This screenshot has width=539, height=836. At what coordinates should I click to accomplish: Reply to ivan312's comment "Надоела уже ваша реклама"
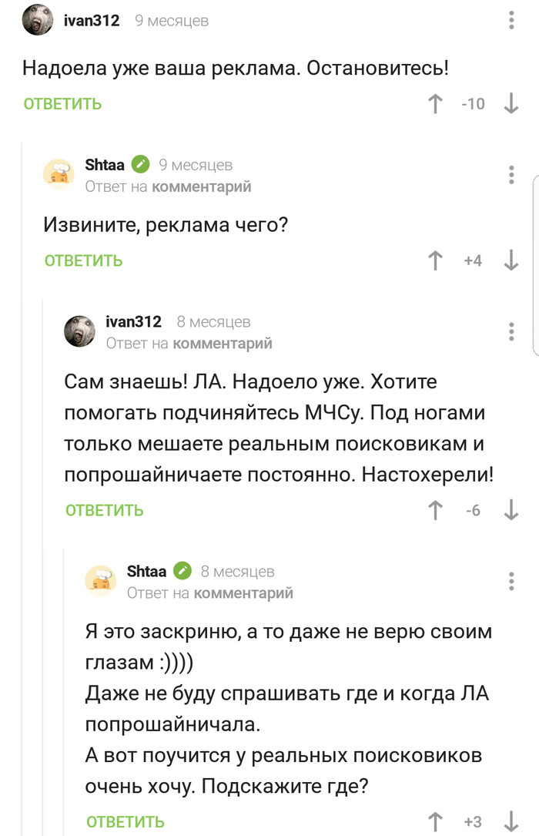pos(62,104)
